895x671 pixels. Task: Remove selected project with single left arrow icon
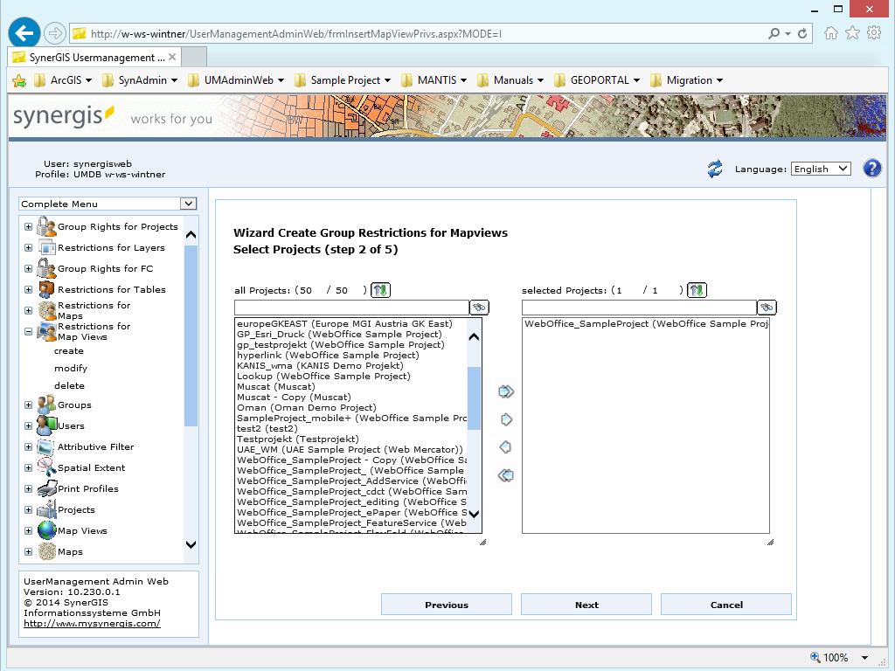(505, 447)
